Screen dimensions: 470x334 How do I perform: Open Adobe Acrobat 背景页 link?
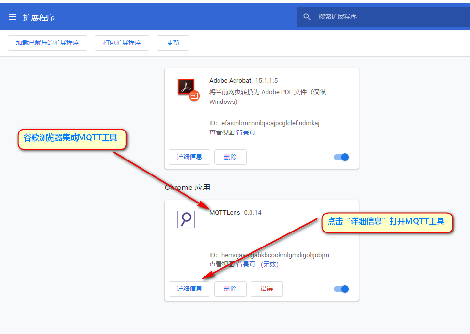coord(246,132)
